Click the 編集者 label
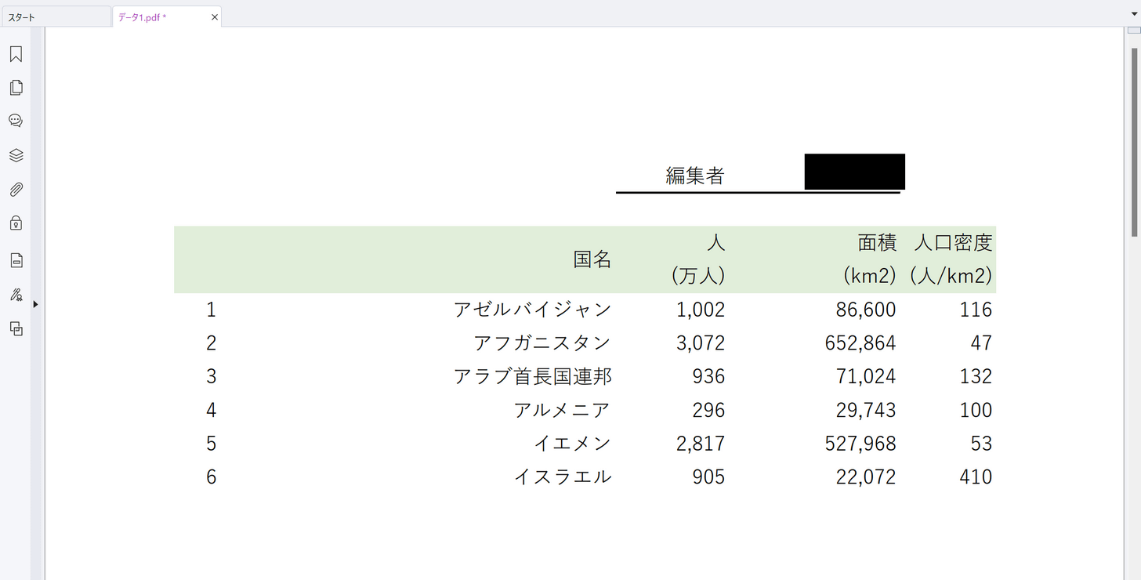Image resolution: width=1141 pixels, height=580 pixels. pos(695,176)
